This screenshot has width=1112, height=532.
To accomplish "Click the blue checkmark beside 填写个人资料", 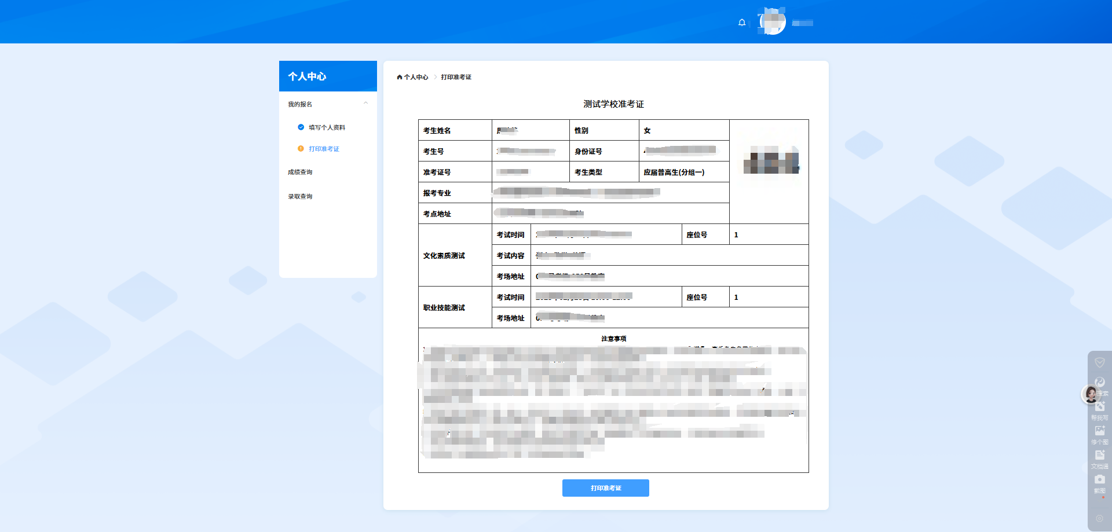I will tap(301, 127).
